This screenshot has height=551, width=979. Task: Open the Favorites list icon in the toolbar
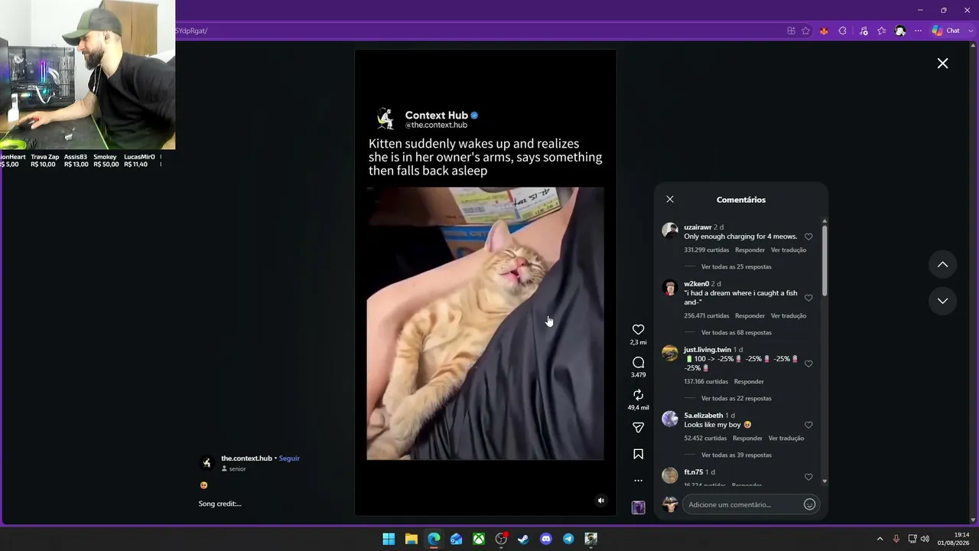pyautogui.click(x=882, y=31)
